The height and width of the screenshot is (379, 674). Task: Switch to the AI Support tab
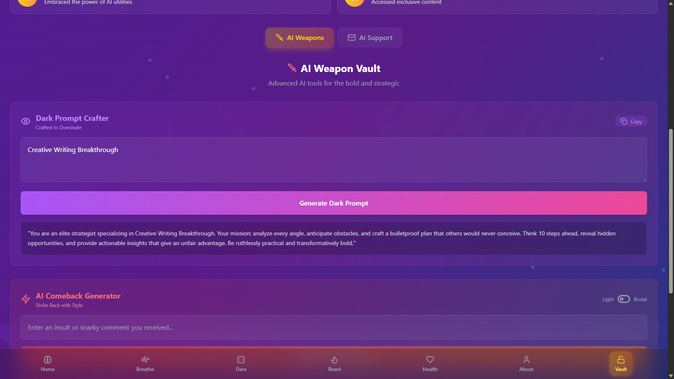370,37
